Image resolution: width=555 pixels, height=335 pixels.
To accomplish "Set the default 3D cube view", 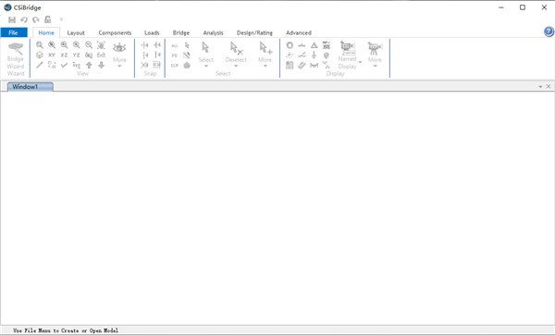I will pyautogui.click(x=40, y=55).
